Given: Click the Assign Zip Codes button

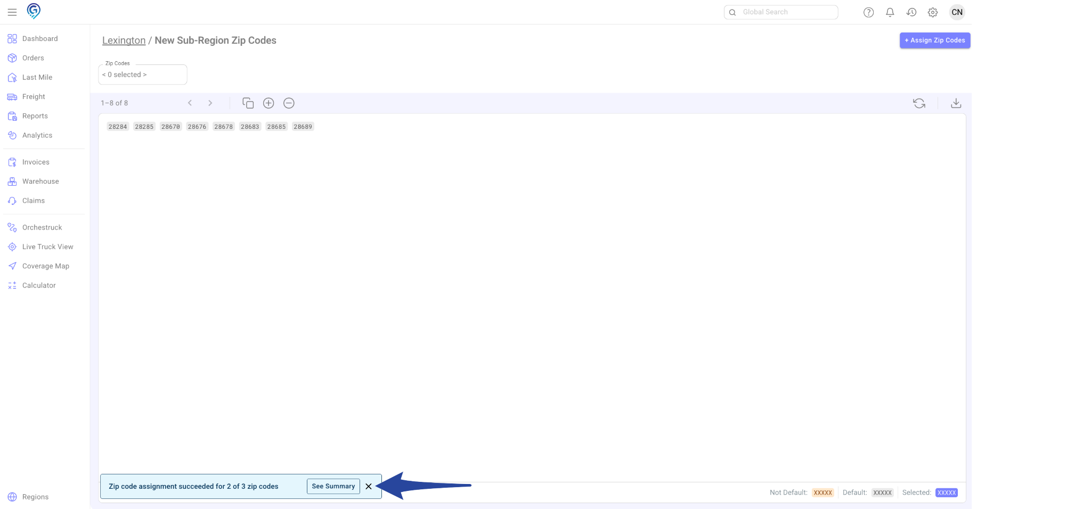Looking at the screenshot, I should coord(934,40).
